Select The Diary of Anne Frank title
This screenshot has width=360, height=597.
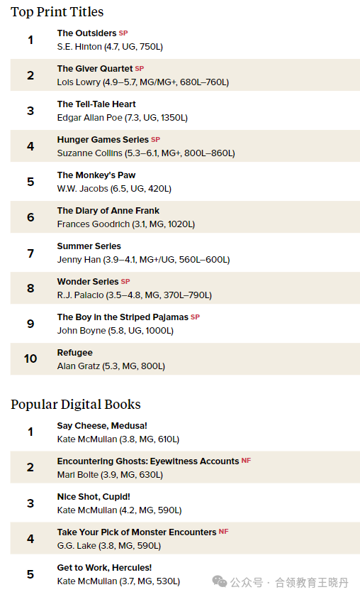pos(108,211)
